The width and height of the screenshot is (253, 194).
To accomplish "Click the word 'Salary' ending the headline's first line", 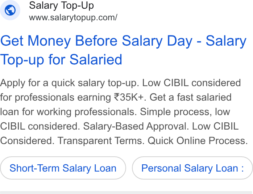I will [226, 41].
